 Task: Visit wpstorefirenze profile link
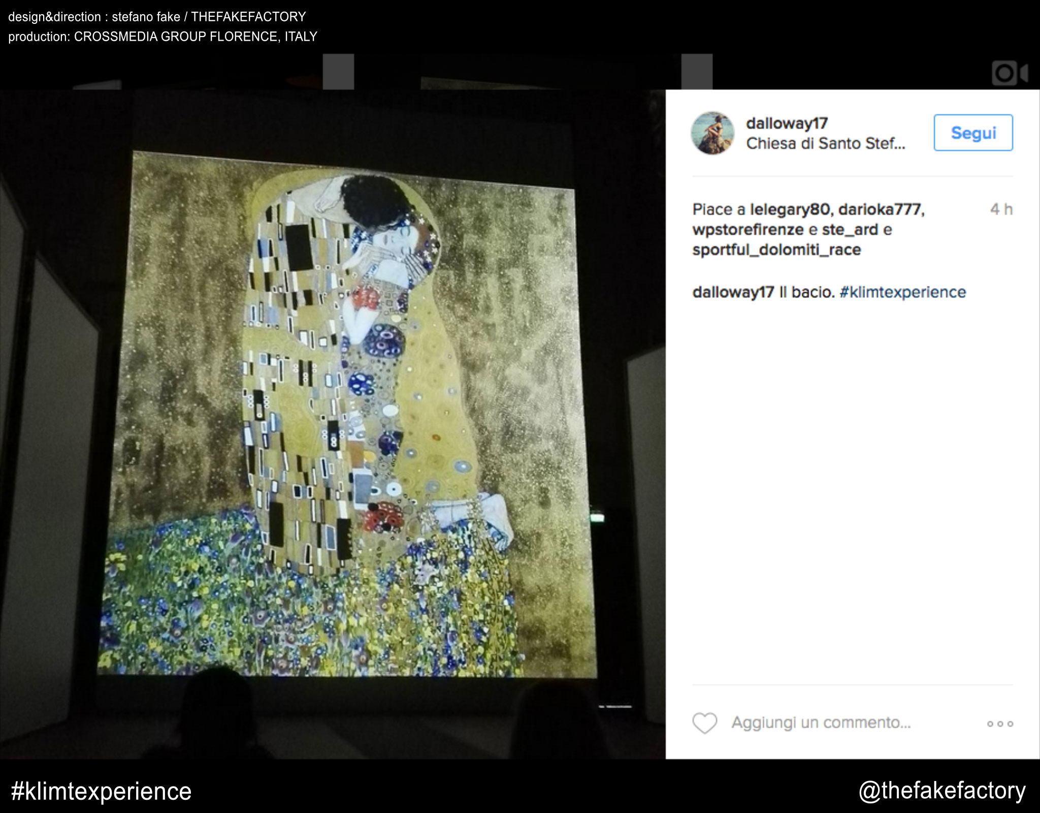coord(748,230)
